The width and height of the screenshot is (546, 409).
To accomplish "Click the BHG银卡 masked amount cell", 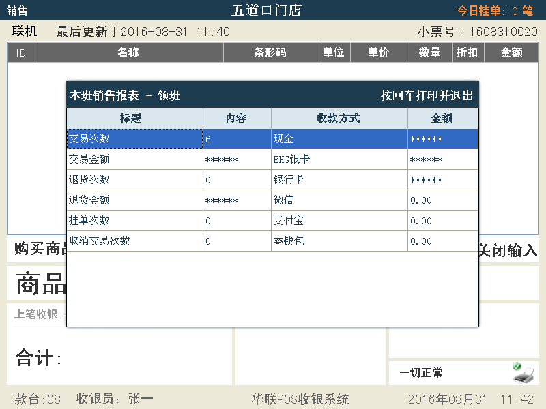I will 443,160.
